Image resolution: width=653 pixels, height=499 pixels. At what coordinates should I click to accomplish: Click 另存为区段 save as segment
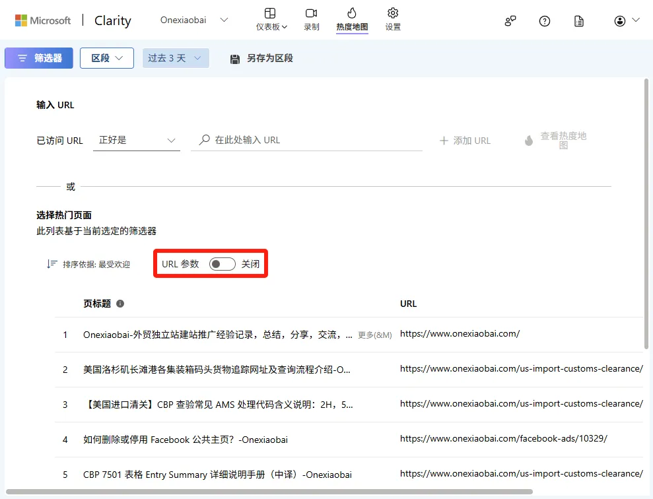261,58
